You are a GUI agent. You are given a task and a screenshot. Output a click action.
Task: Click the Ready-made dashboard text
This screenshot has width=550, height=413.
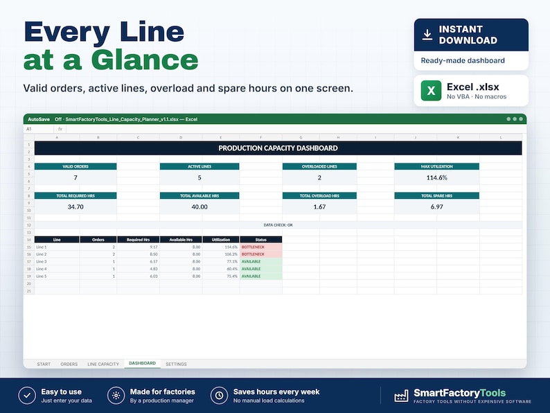tap(463, 60)
